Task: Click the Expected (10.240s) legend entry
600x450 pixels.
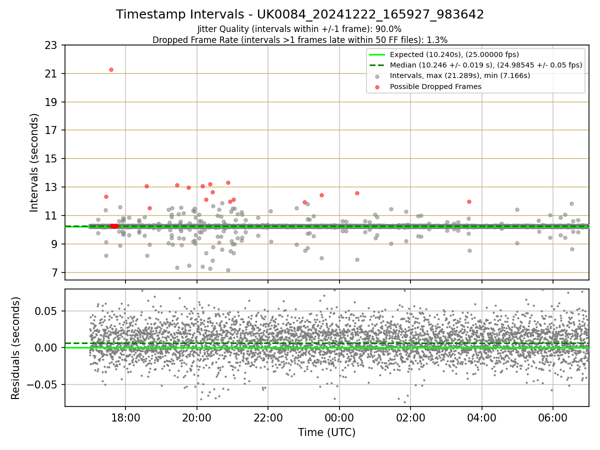Action: 454,54
